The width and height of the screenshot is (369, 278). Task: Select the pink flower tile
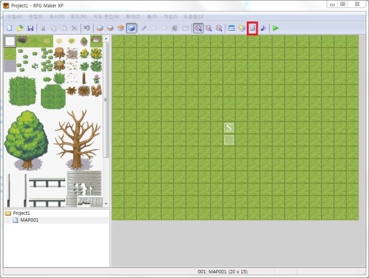[96, 79]
